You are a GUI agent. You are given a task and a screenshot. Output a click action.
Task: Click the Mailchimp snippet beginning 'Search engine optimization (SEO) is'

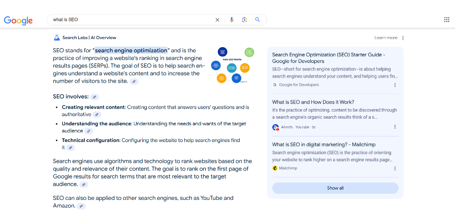pos(332,156)
